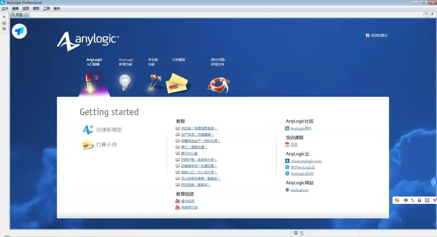Screen dimensions: 437x237
Task: Open the cloud.anylogic.com link
Action: pyautogui.click(x=306, y=161)
